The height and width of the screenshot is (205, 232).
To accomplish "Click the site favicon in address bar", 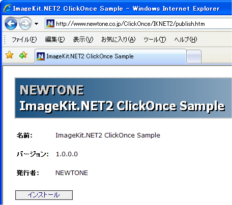I will coord(50,23).
